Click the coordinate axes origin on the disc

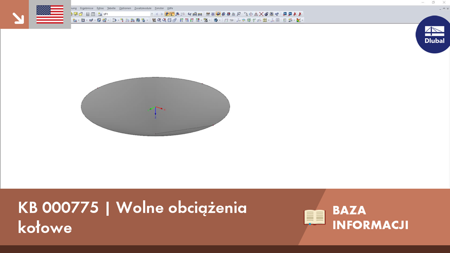click(156, 108)
